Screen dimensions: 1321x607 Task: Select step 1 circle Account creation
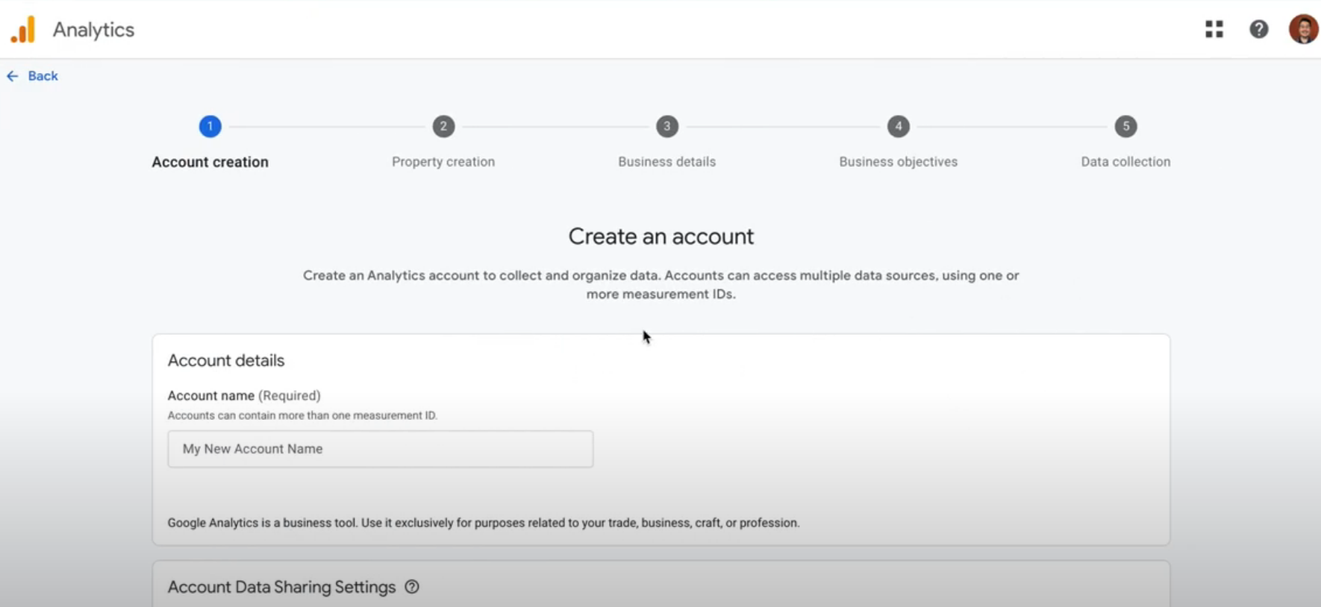pos(210,126)
